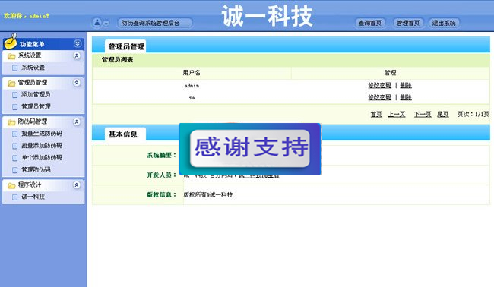Viewport: 494px width, 287px height.
Task: Click page icon beside 诚一科技 entry
Action: pos(14,197)
